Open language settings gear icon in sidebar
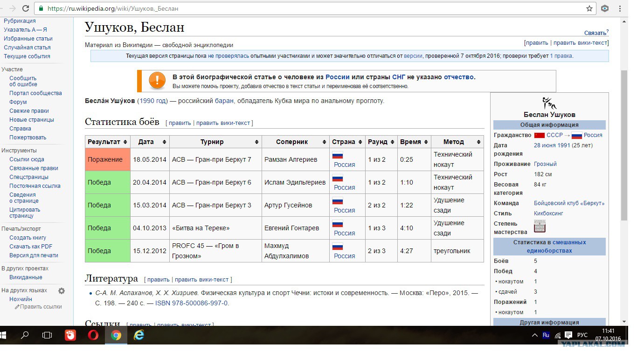This screenshot has width=637, height=358. [x=62, y=291]
